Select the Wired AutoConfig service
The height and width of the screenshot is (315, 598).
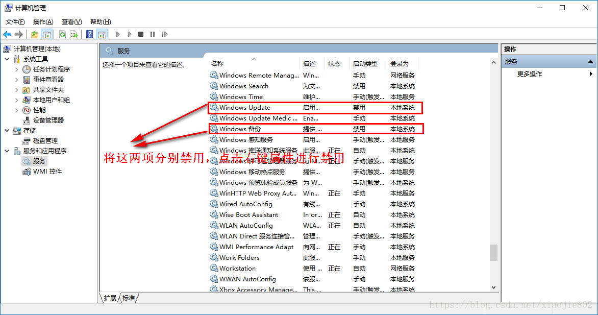313,204
